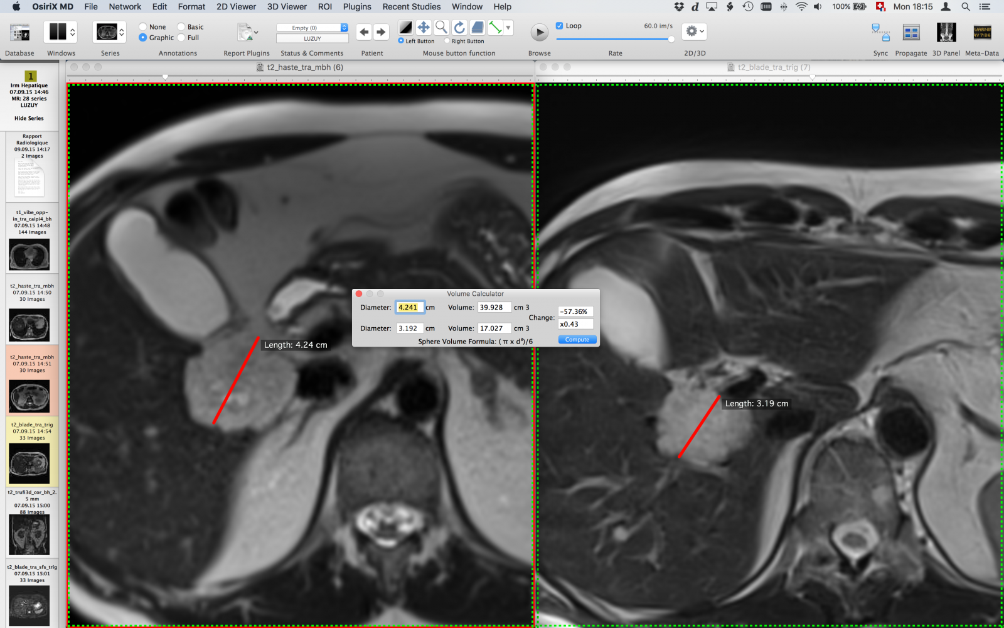Enable the Loop checkbox
This screenshot has height=628, width=1004.
coord(559,25)
